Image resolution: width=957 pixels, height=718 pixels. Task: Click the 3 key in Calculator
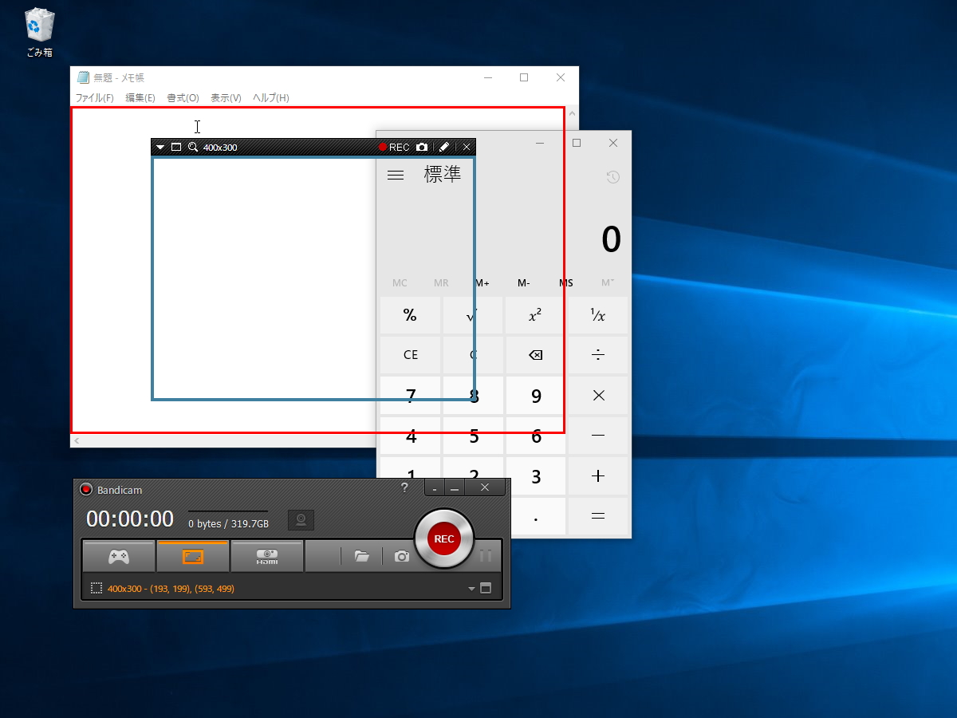(535, 476)
